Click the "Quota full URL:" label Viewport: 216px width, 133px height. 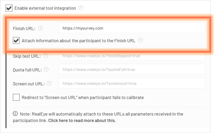27,70
